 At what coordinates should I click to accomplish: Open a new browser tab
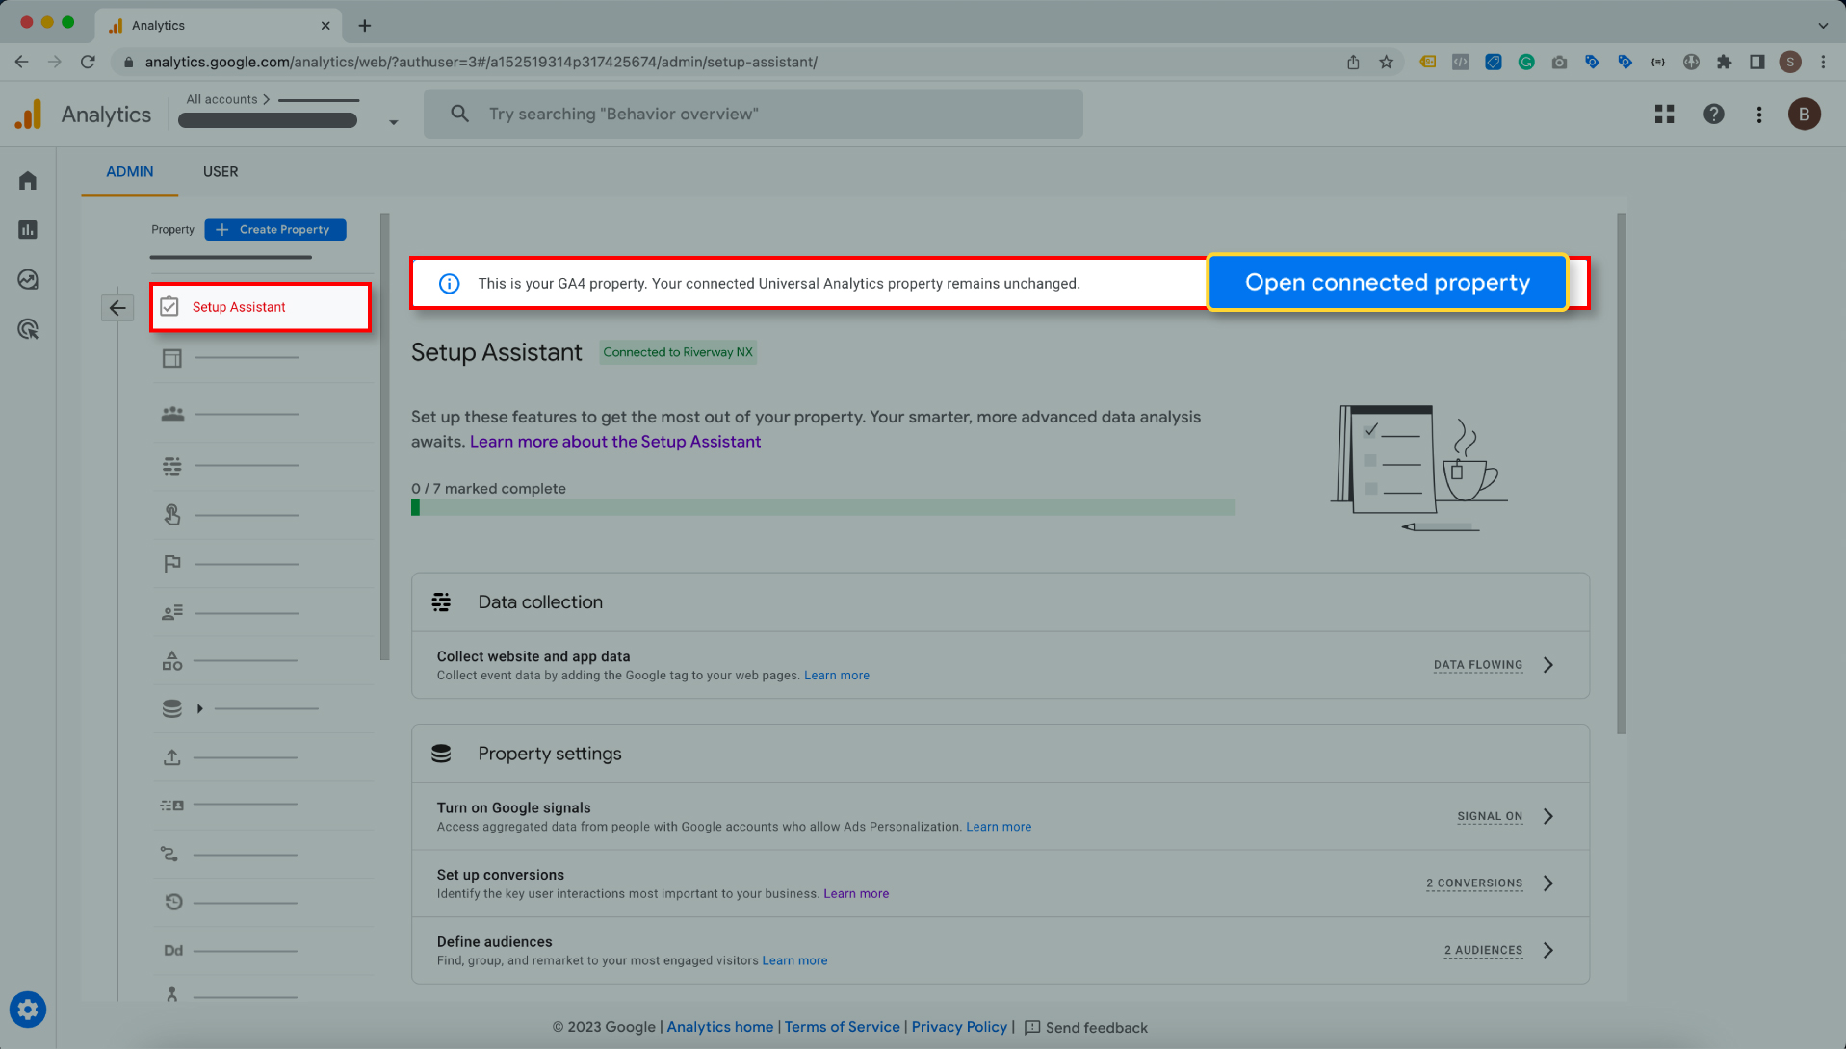click(364, 26)
